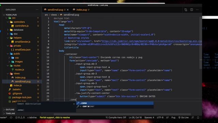Change indentation via Spaces: 4
Image resolution: width=218 pixels, height=123 pixels.
click(x=149, y=118)
